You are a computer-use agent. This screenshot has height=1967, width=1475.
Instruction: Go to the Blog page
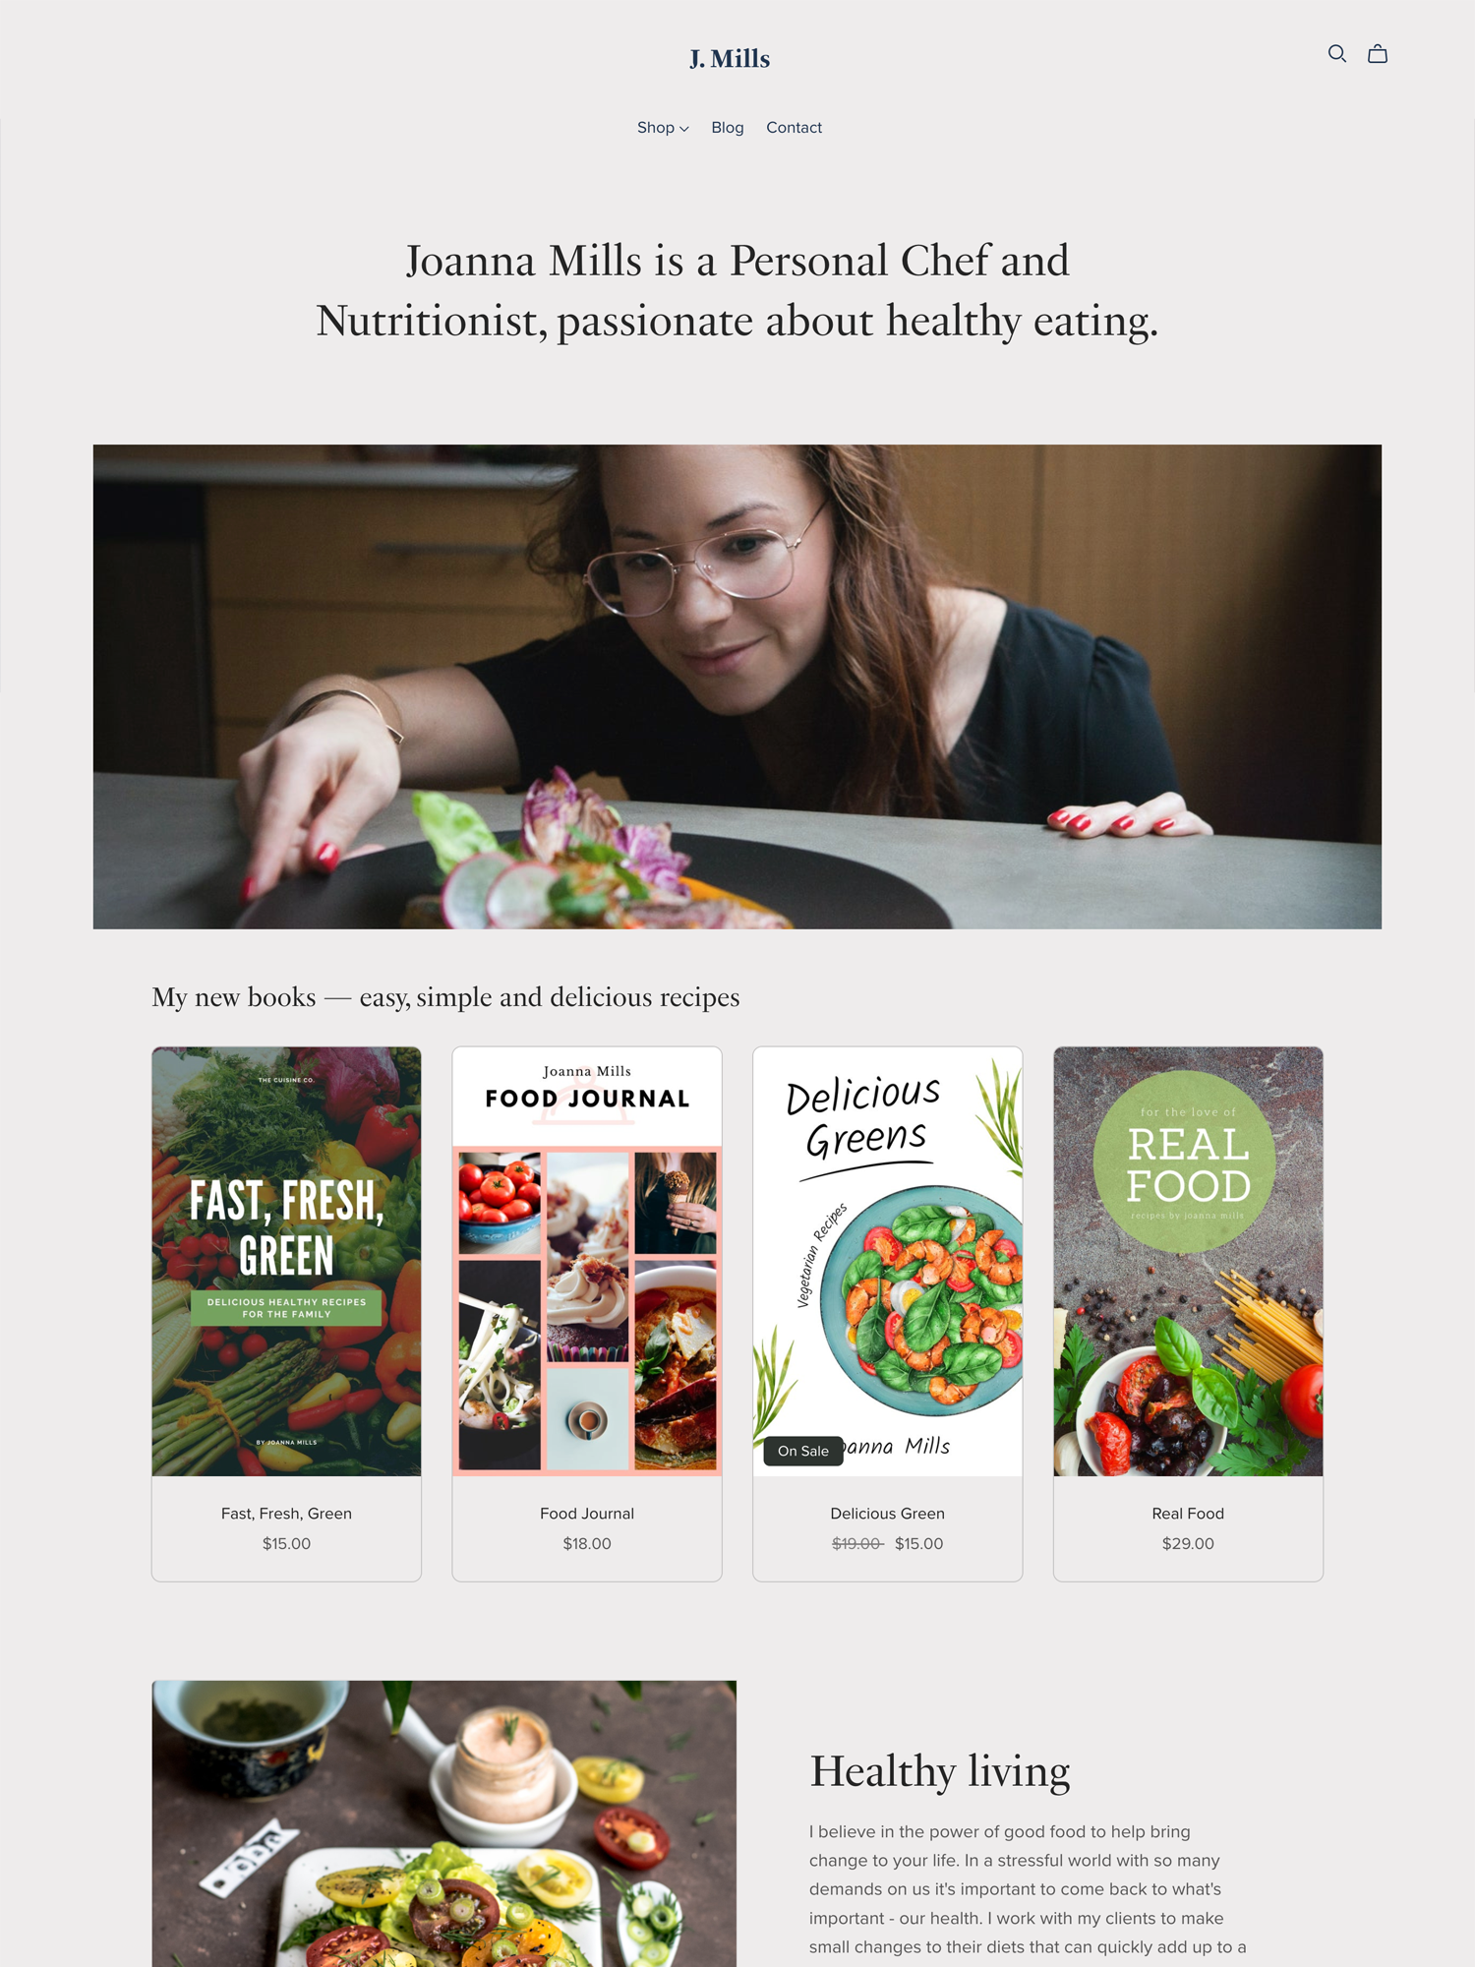pos(728,128)
